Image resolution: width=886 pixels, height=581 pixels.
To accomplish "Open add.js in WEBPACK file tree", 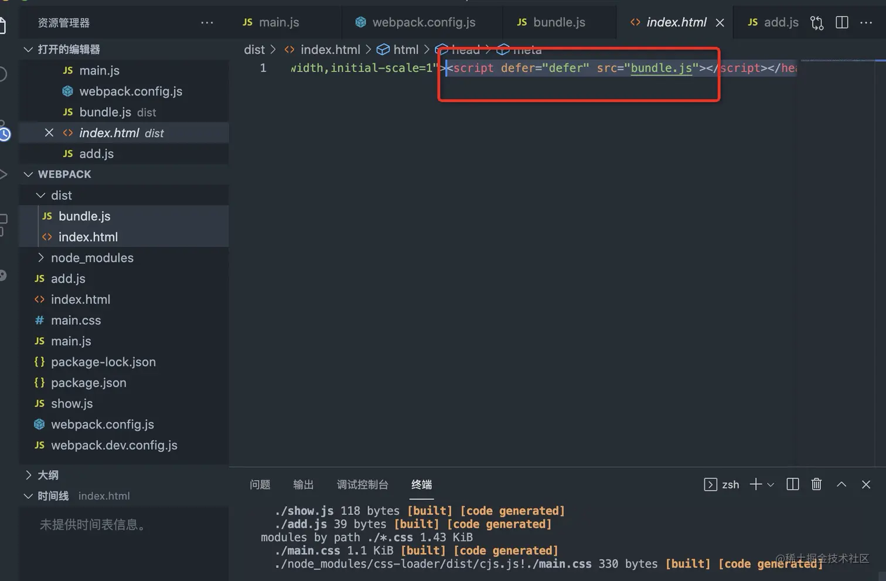I will click(124, 278).
